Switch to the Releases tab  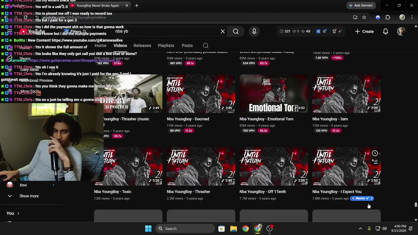[142, 46]
